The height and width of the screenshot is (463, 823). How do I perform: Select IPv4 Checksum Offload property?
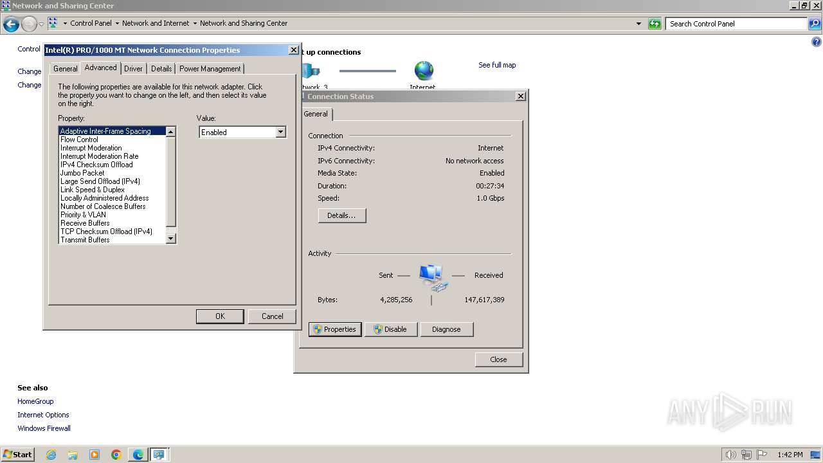point(112,165)
